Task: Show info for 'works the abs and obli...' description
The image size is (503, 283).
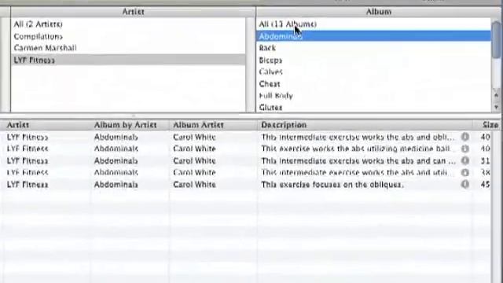Action: pyautogui.click(x=465, y=137)
